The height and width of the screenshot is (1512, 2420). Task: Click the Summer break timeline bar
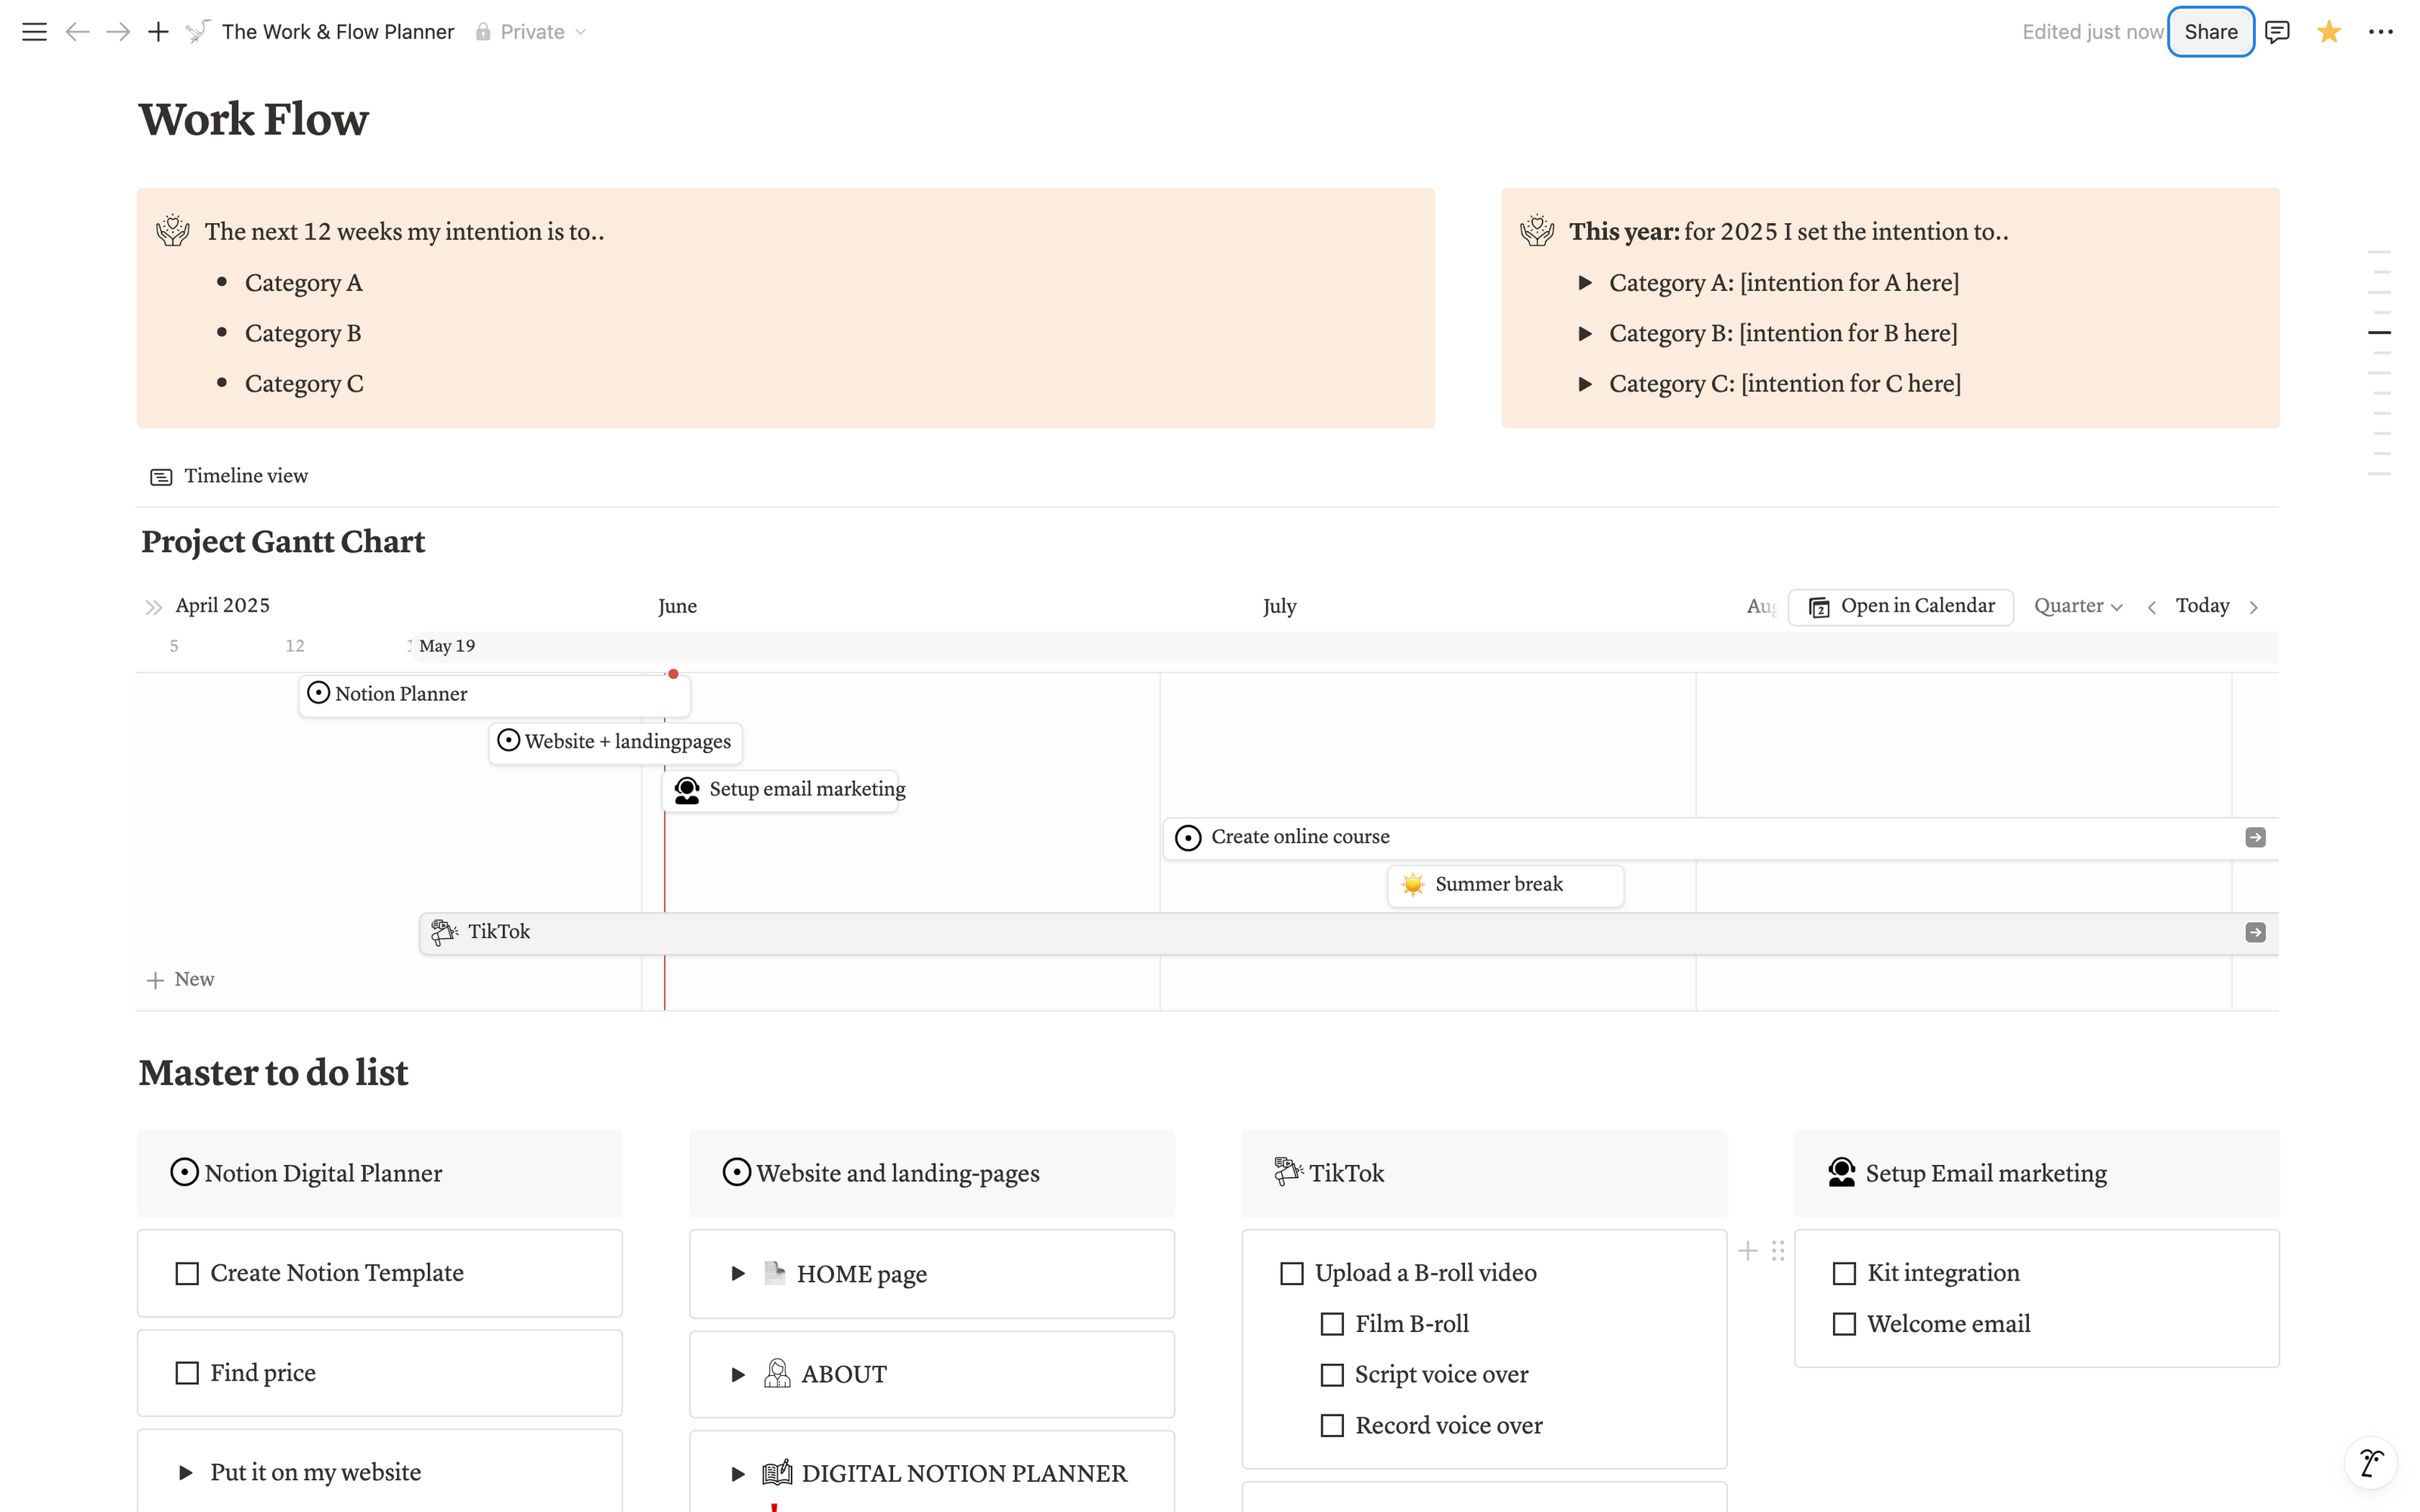coord(1504,885)
